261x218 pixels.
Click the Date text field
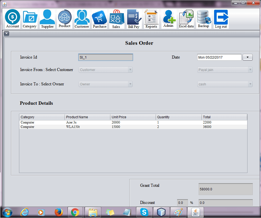tap(219, 57)
